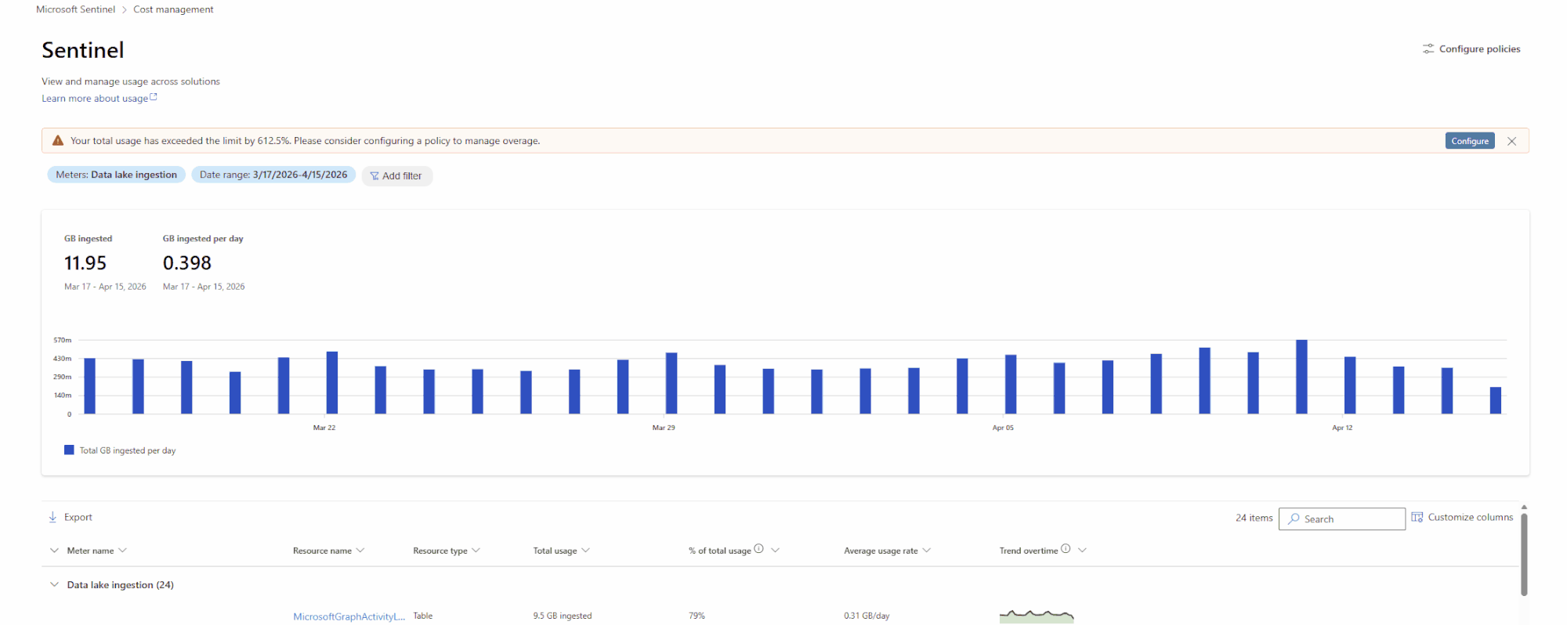The width and height of the screenshot is (1567, 625).
Task: Click the Sentinel page heading
Action: coord(83,50)
